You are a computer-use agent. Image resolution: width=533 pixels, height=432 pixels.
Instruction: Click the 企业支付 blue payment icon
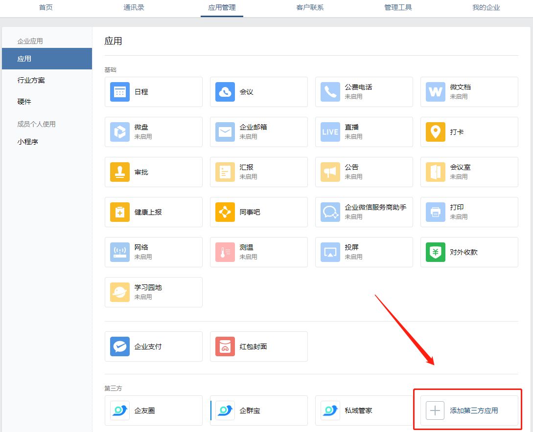120,346
